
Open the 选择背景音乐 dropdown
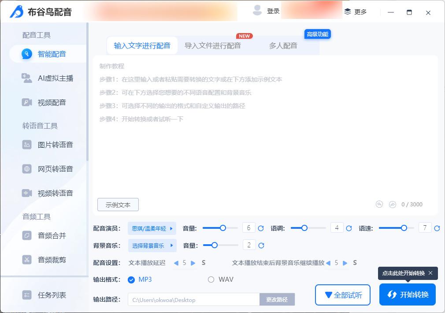(x=152, y=246)
